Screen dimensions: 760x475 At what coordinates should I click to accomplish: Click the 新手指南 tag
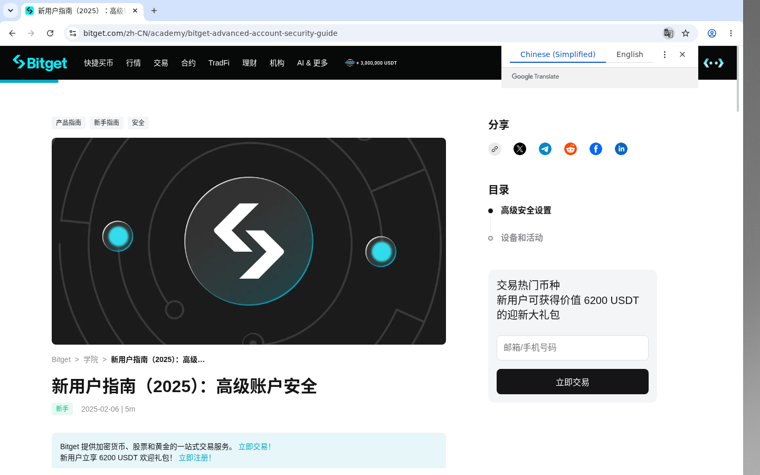(x=107, y=123)
